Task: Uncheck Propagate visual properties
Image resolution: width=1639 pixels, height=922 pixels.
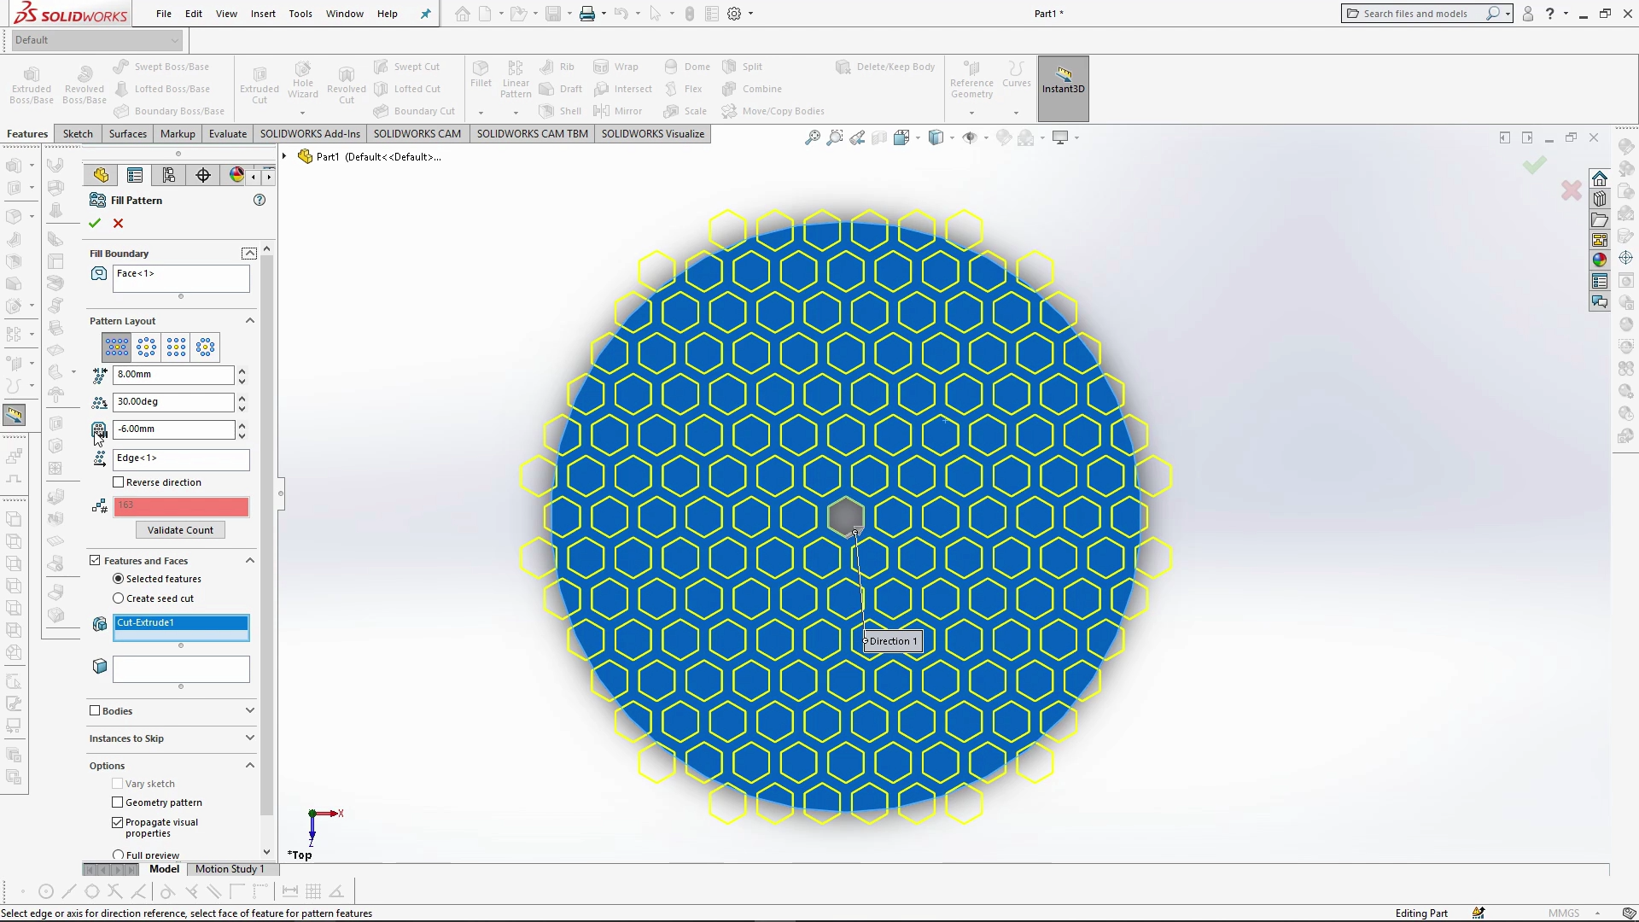Action: tap(118, 822)
